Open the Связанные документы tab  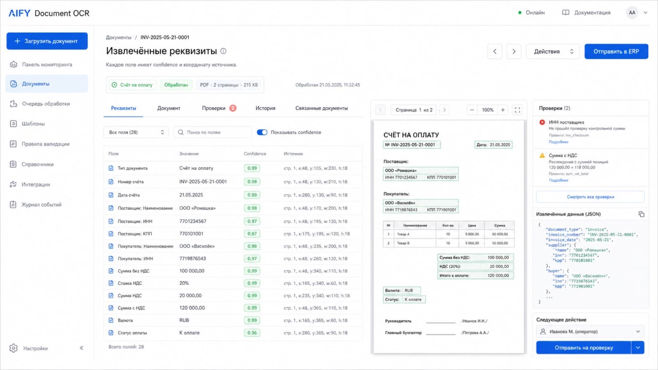(x=322, y=108)
